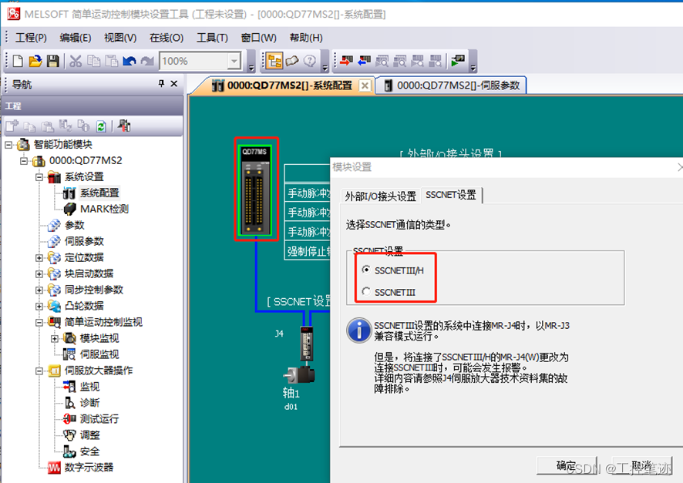Open project with the folder icon
This screenshot has width=683, height=483.
coord(35,61)
